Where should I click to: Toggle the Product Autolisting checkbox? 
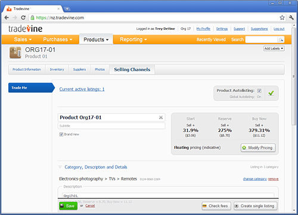tap(259, 91)
